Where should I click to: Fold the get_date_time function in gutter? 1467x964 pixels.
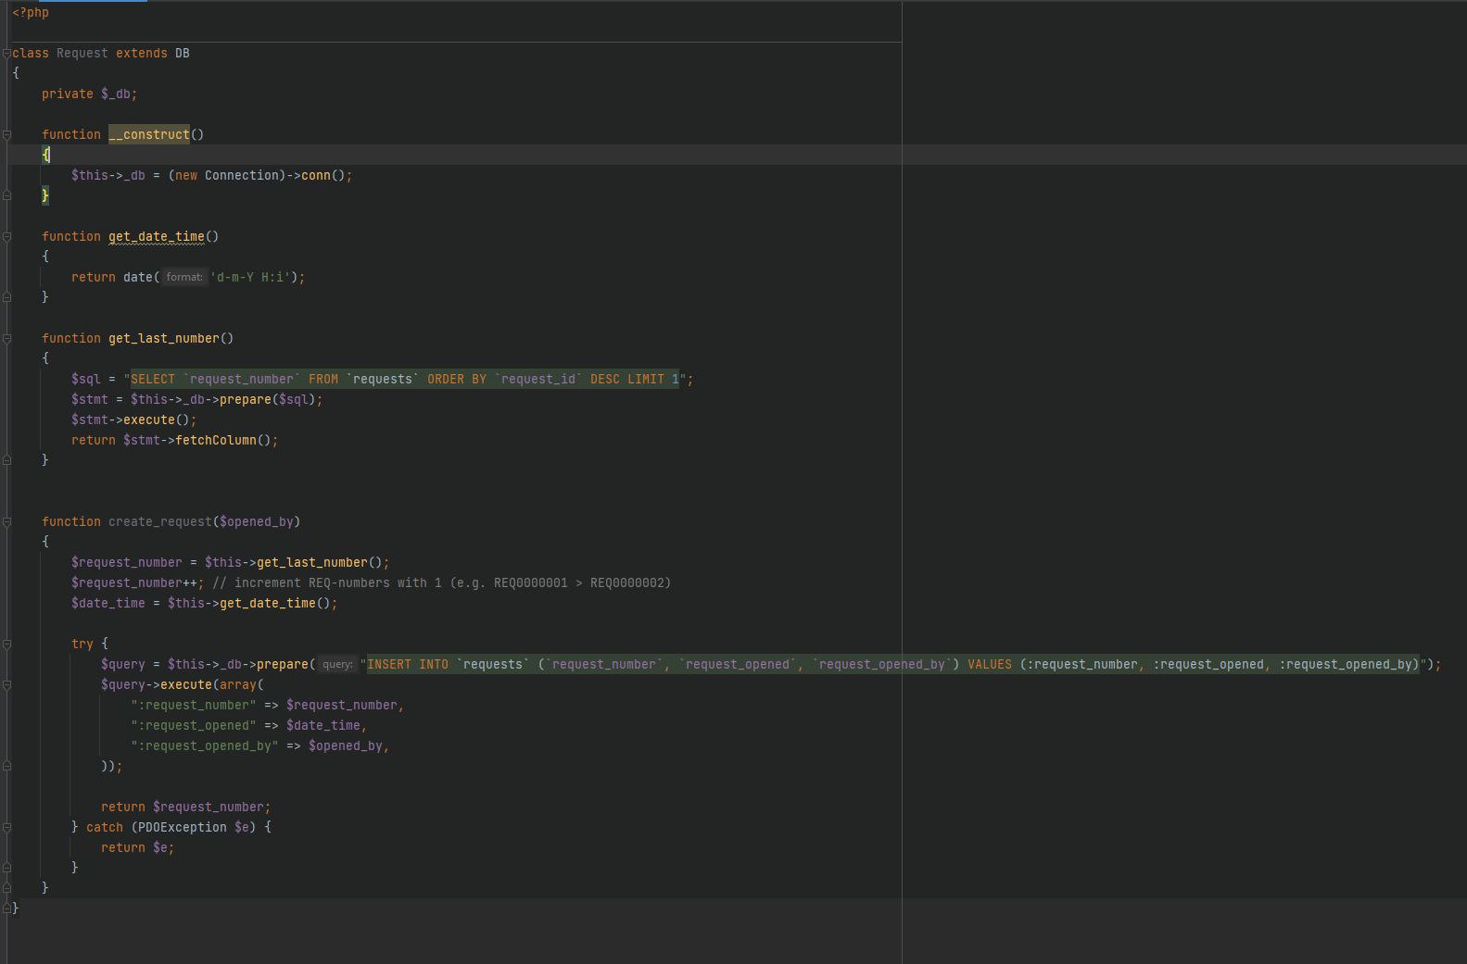6,237
